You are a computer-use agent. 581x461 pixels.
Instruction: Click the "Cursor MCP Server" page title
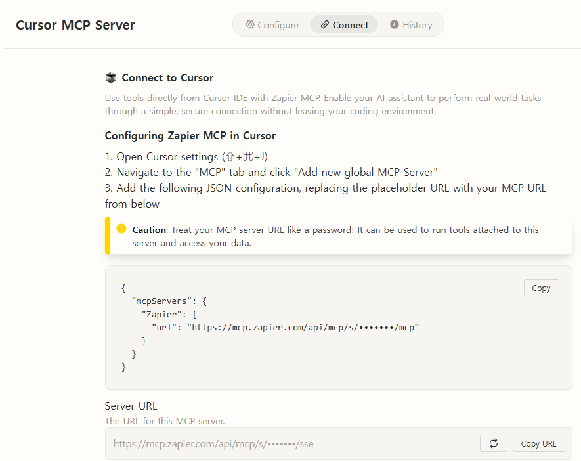pos(75,25)
